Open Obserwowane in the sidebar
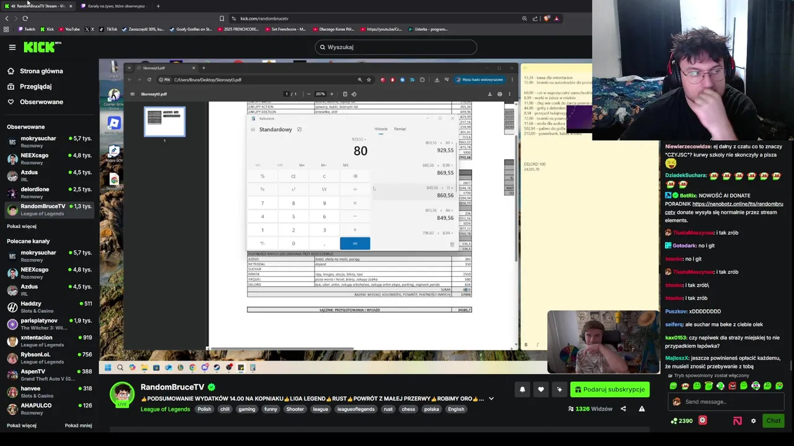 [41, 102]
